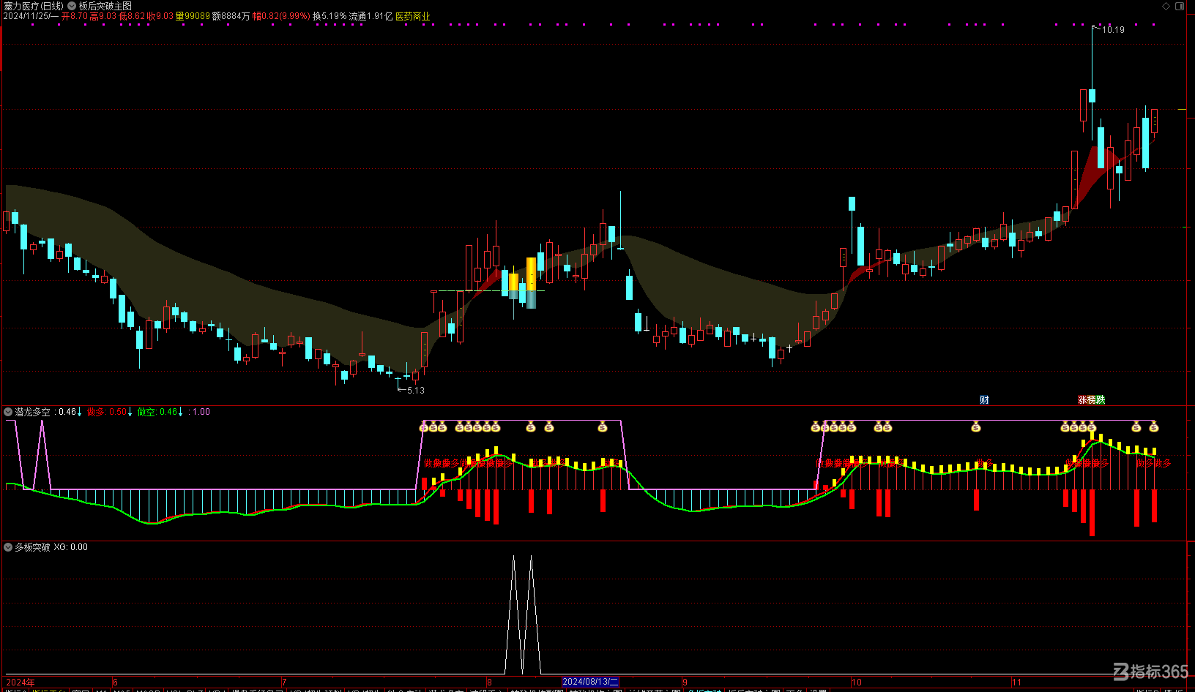Screen dimensions: 1195x692
Task: Click the float value 流通1.91亿
Action: (x=371, y=16)
